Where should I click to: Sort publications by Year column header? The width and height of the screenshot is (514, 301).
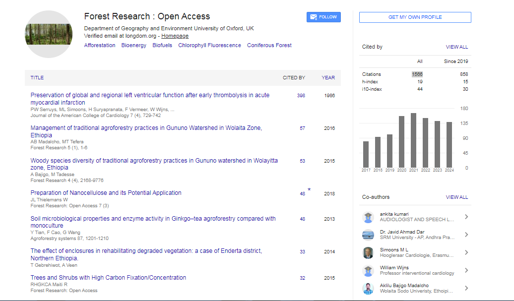(x=328, y=78)
